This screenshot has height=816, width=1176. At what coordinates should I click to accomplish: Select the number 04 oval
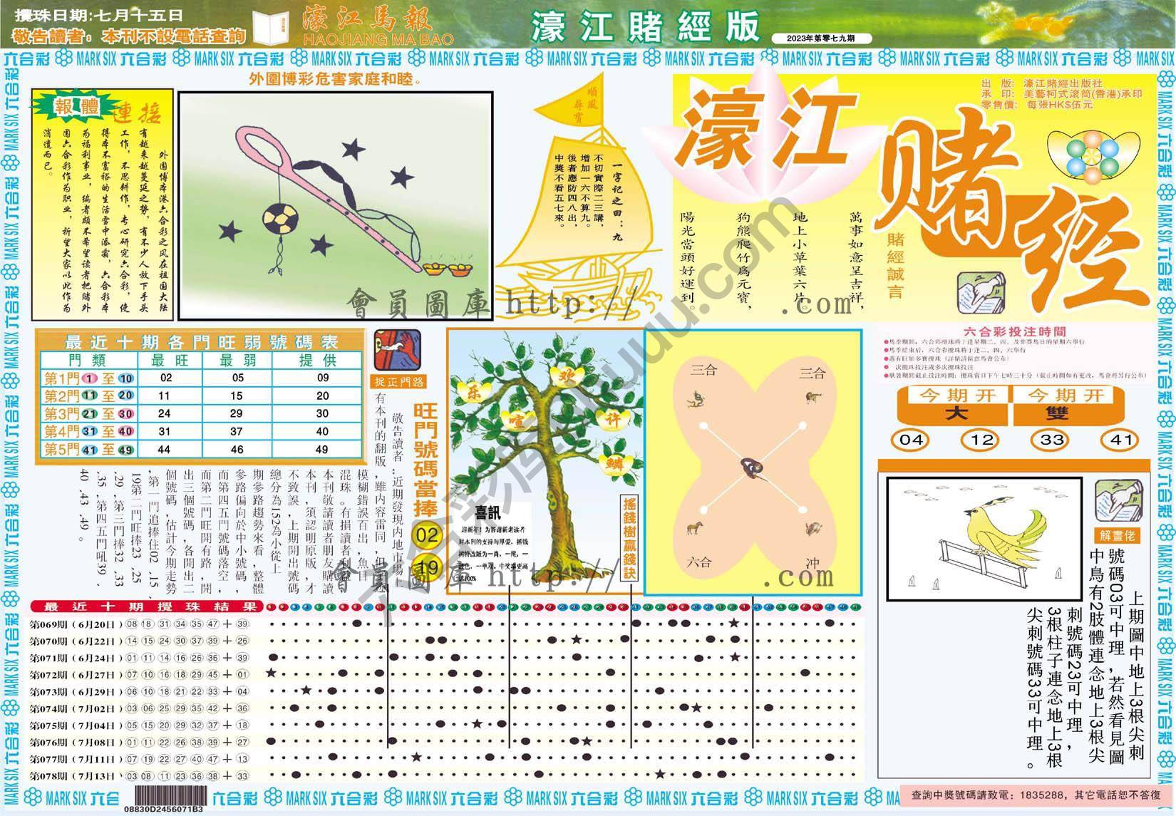coord(911,440)
